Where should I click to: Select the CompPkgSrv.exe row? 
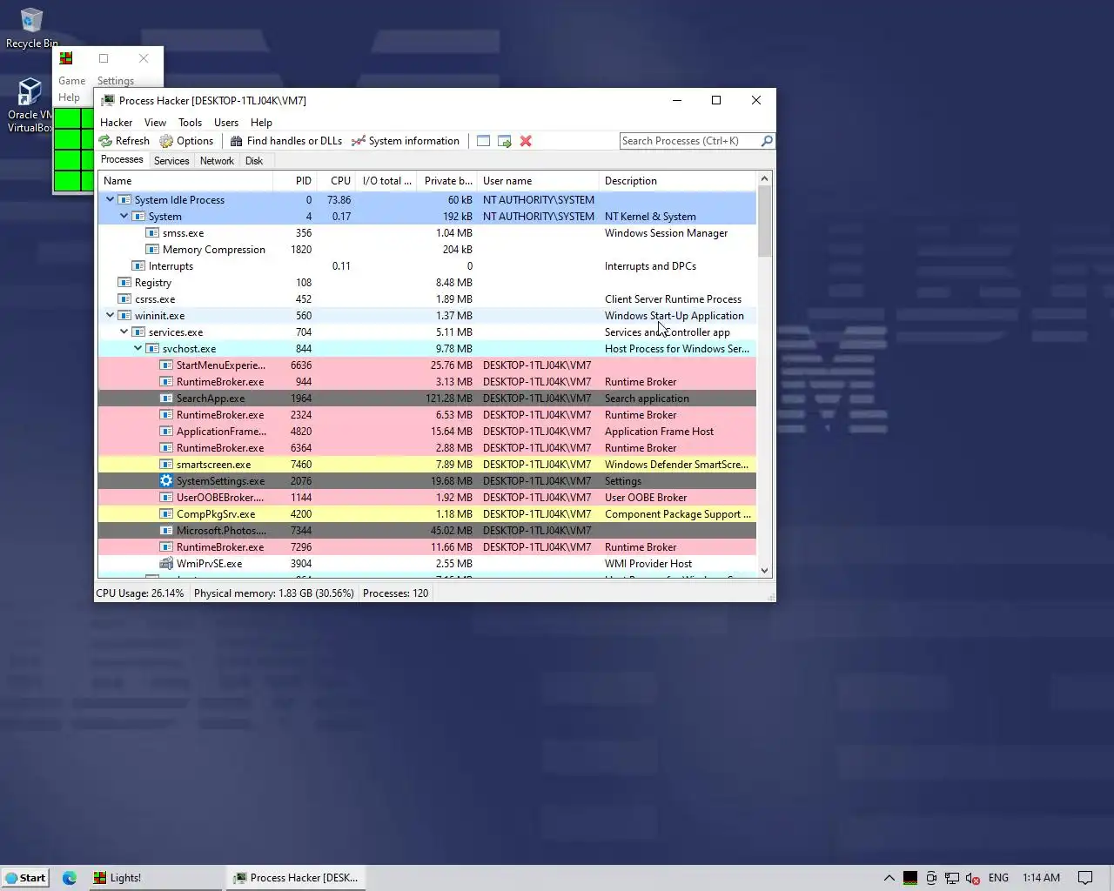point(426,514)
